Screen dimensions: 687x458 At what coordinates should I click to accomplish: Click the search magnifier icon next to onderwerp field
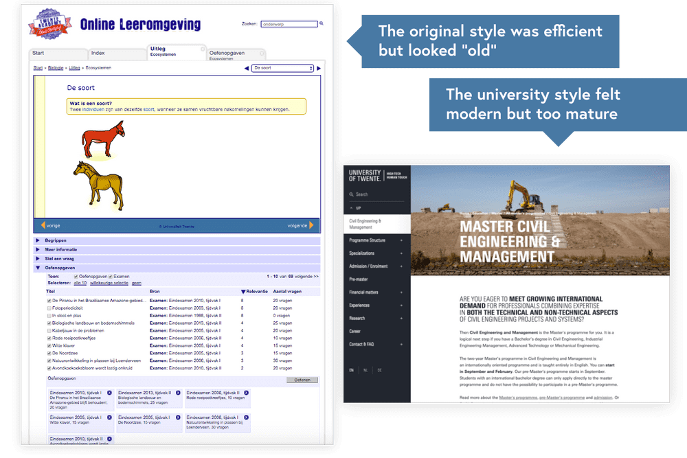319,23
